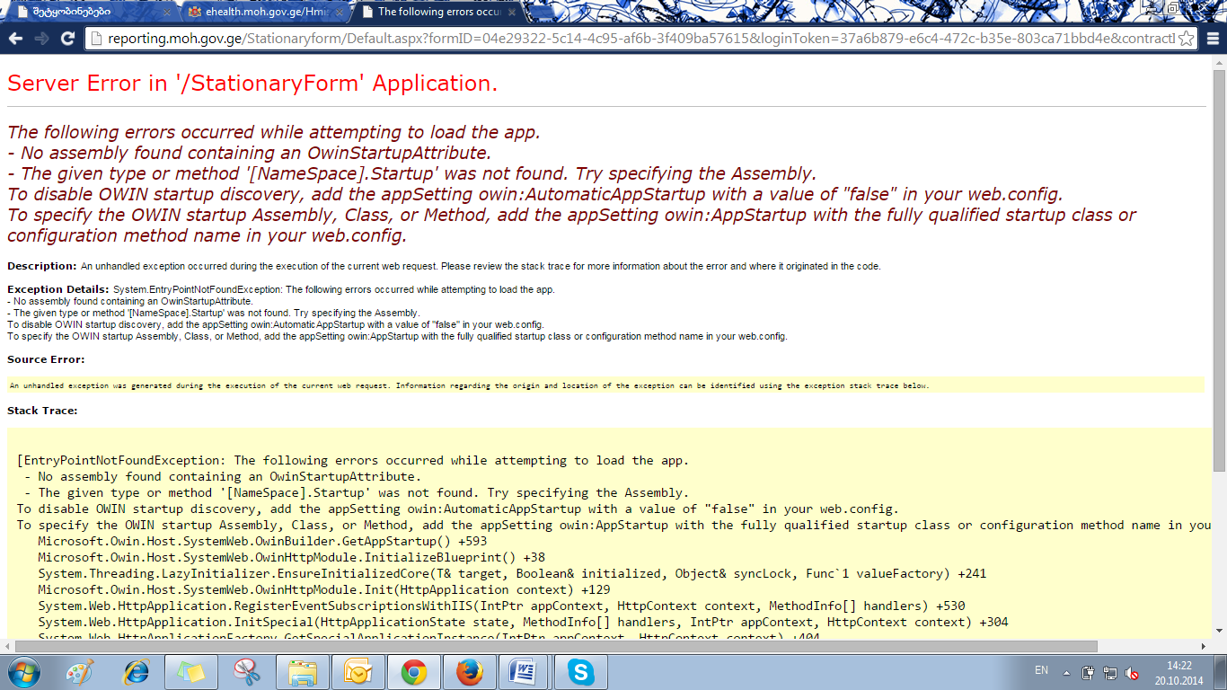Click the browser back arrow
This screenshot has height=690, width=1227.
click(15, 39)
